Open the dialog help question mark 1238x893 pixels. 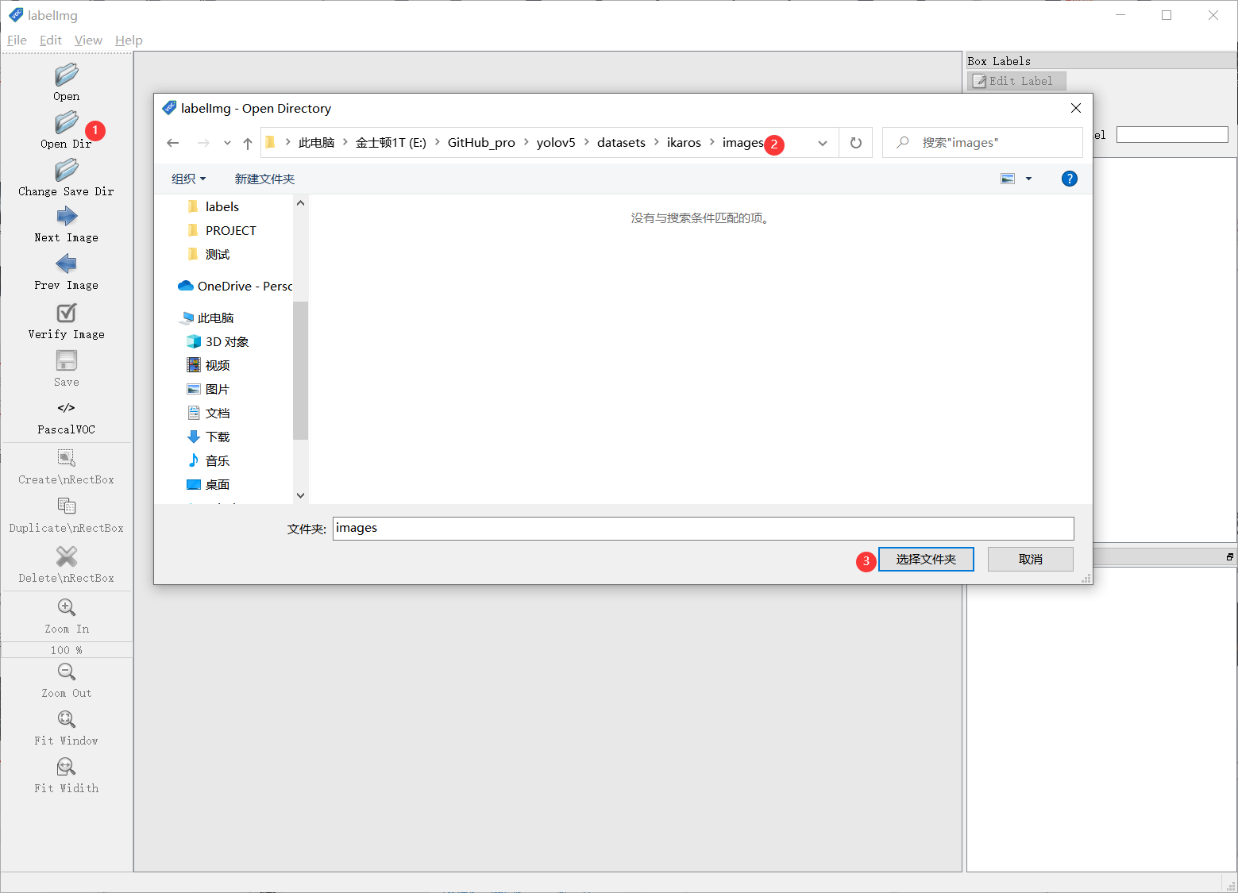pyautogui.click(x=1070, y=179)
